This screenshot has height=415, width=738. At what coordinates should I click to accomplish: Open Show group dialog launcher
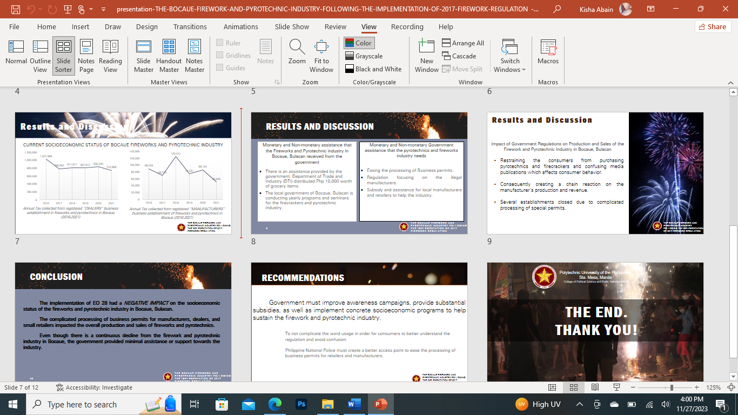pos(277,82)
